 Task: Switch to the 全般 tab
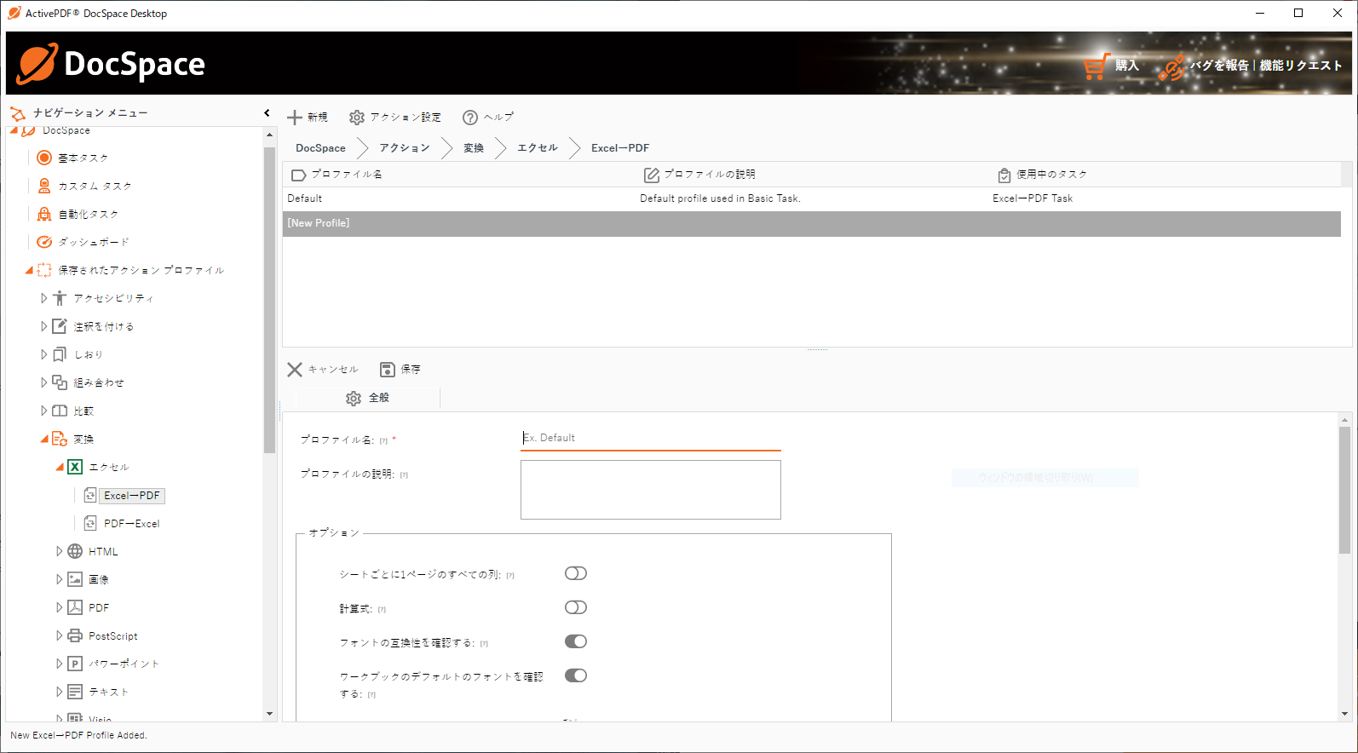[367, 398]
